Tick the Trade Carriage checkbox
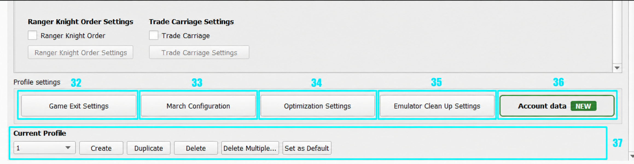Screen dimensions: 634x164 [154, 35]
